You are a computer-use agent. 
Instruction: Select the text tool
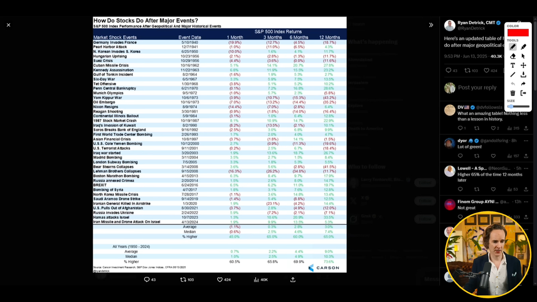pos(512,65)
